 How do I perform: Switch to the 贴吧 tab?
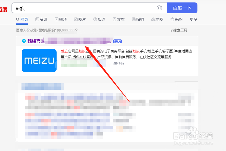tap(138, 19)
